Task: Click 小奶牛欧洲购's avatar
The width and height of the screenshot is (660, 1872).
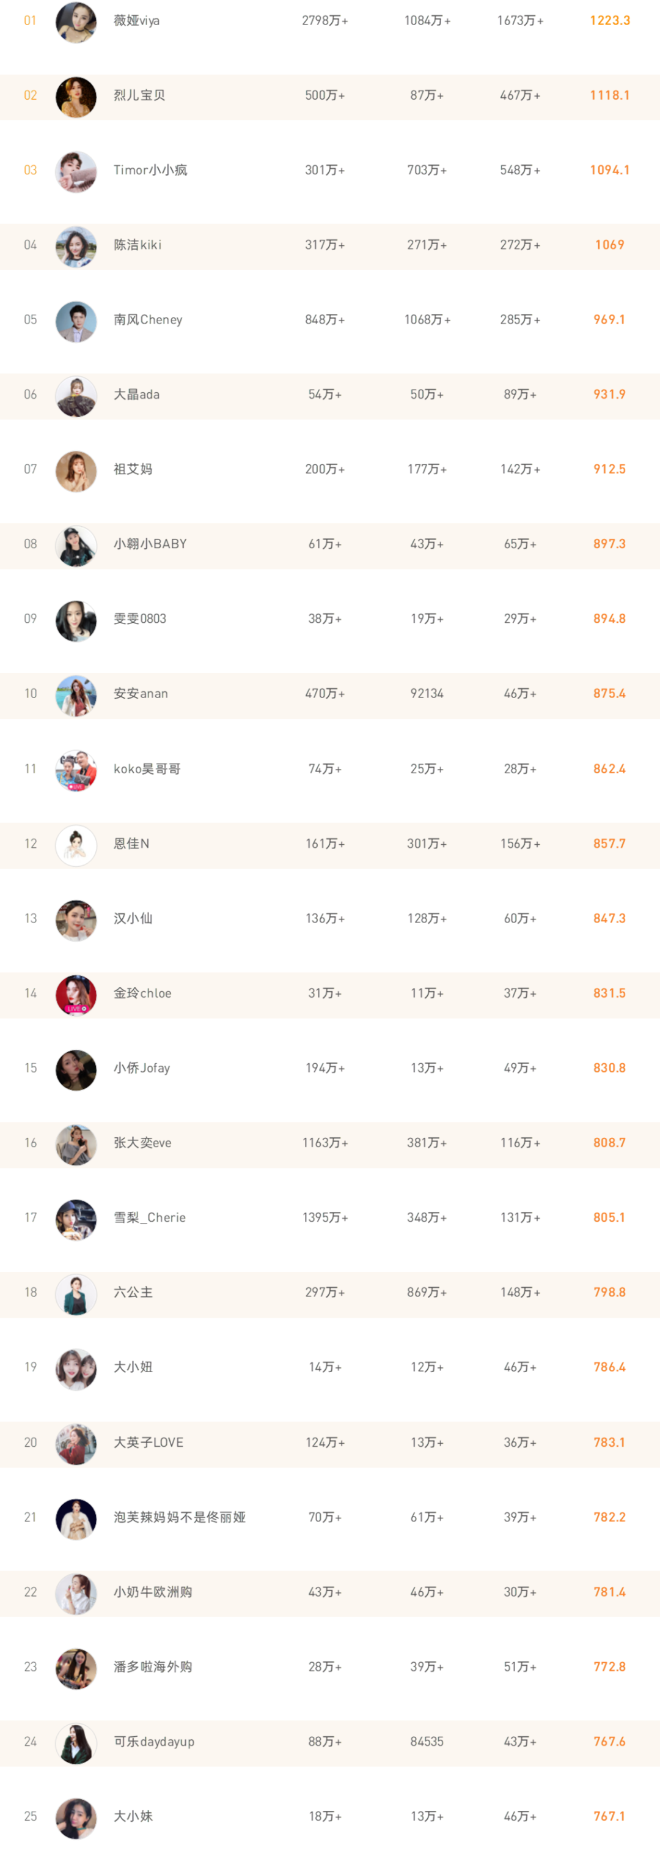Action: tap(76, 1594)
